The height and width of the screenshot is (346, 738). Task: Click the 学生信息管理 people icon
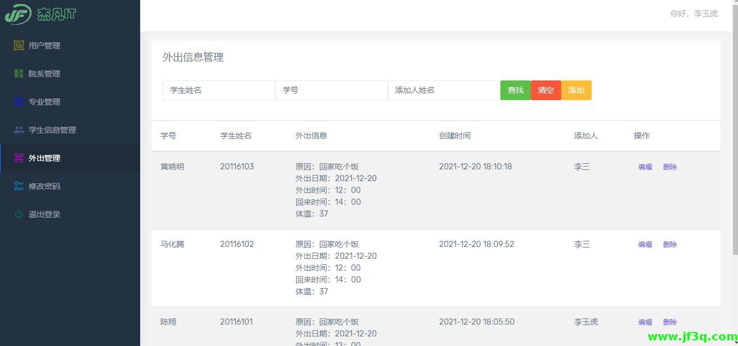point(19,130)
